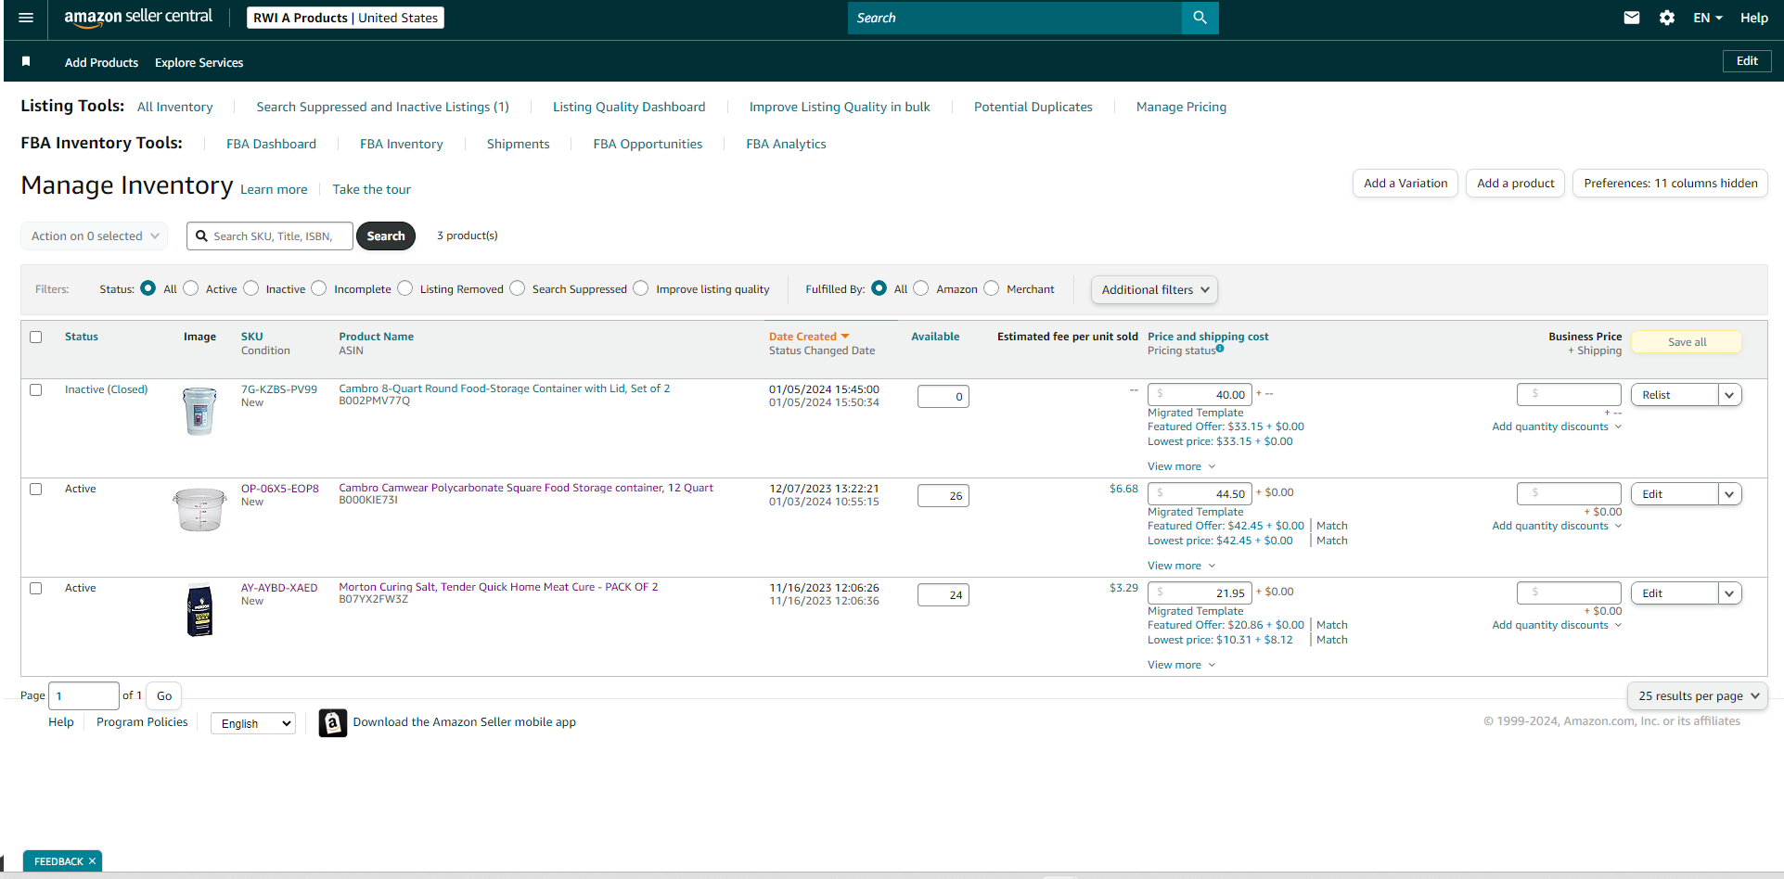Open Edit dropdown arrow for Morton Curing Salt row
This screenshot has height=879, width=1784.
tap(1729, 593)
